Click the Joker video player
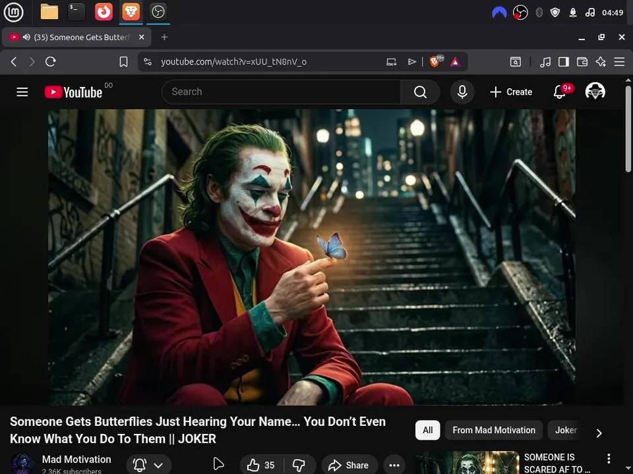The image size is (633, 474). point(312,257)
